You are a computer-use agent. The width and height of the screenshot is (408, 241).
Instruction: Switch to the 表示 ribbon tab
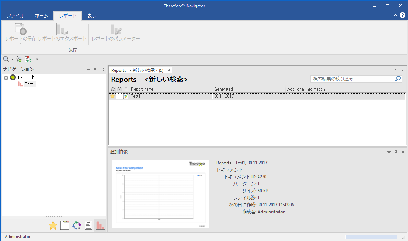coord(92,16)
